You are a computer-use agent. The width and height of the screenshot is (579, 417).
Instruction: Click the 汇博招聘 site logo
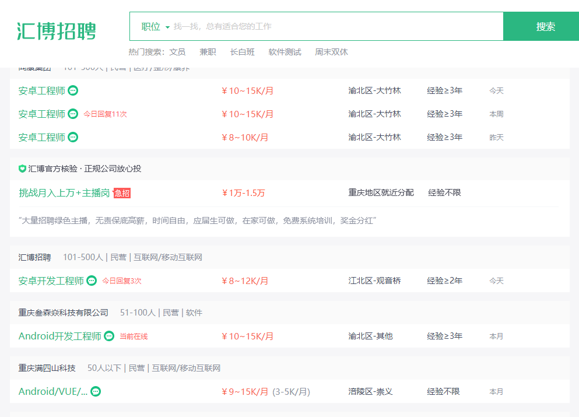(57, 31)
